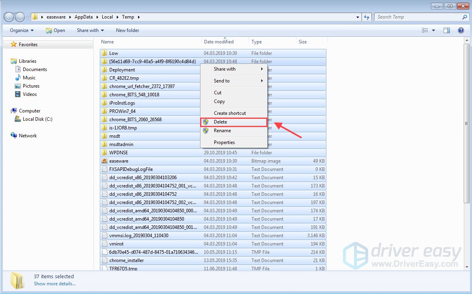
Task: Expand the Share with toolbar dropdown
Action: point(90,30)
